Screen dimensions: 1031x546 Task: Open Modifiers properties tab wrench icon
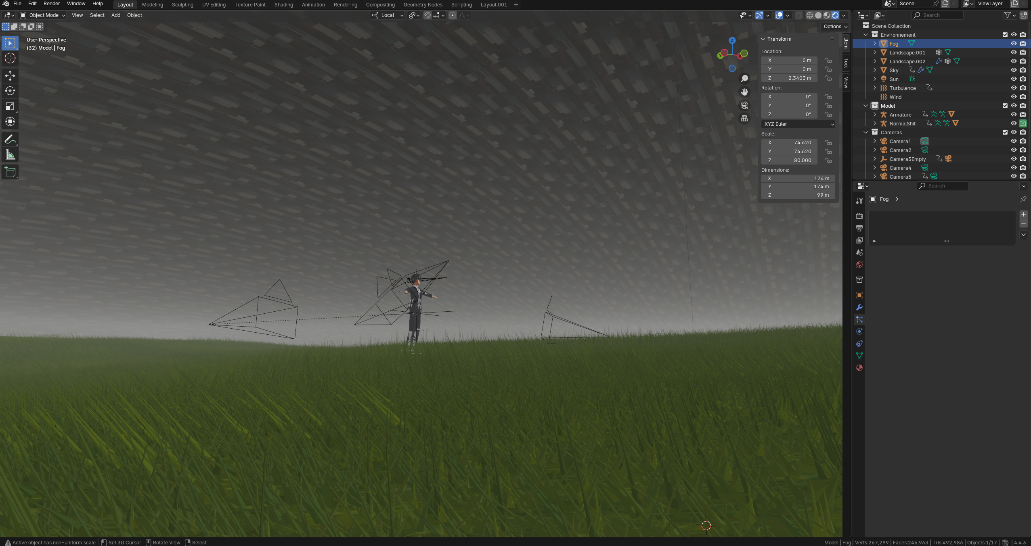coord(859,307)
